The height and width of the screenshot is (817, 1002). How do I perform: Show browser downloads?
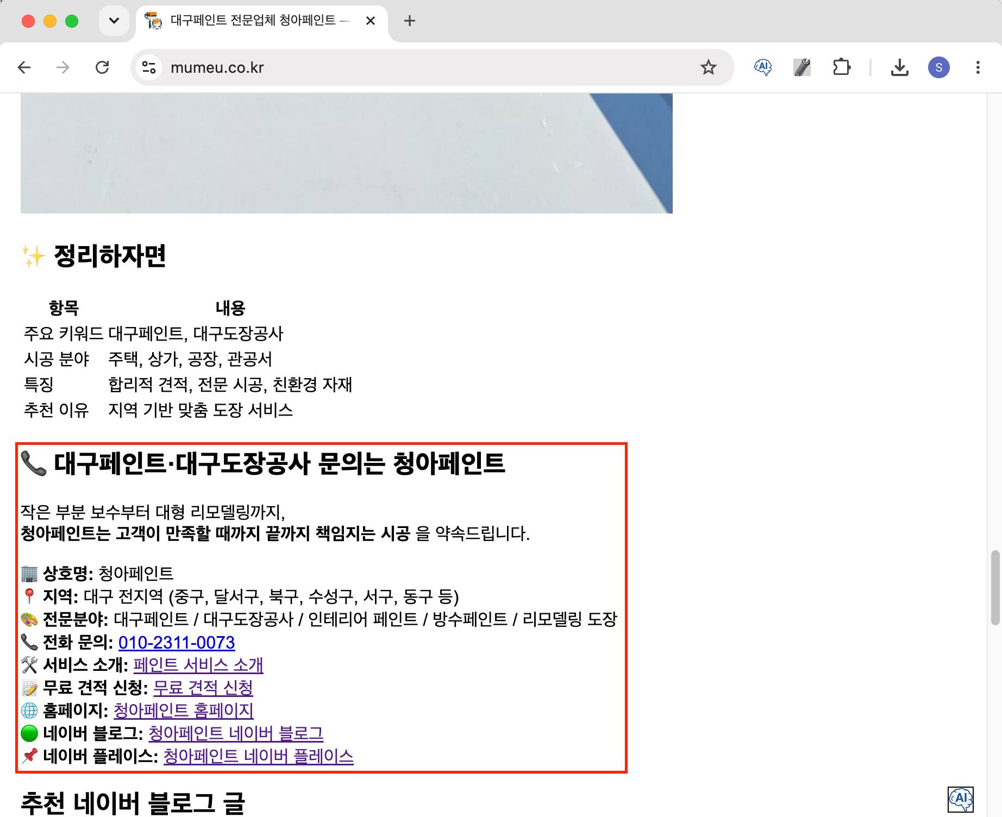click(x=899, y=67)
